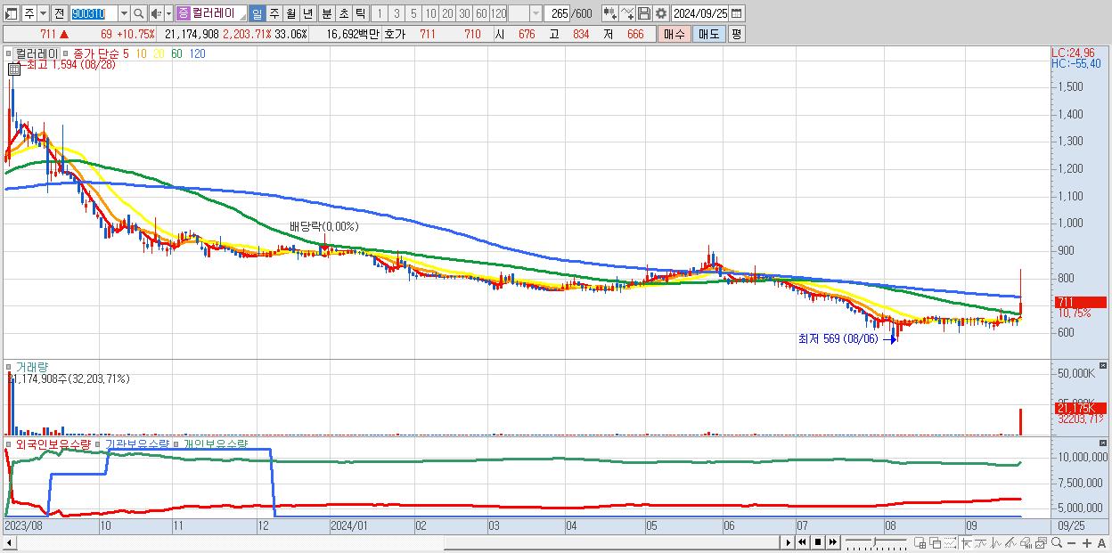Play chart replay forward
The height and width of the screenshot is (553, 1112).
(x=788, y=542)
